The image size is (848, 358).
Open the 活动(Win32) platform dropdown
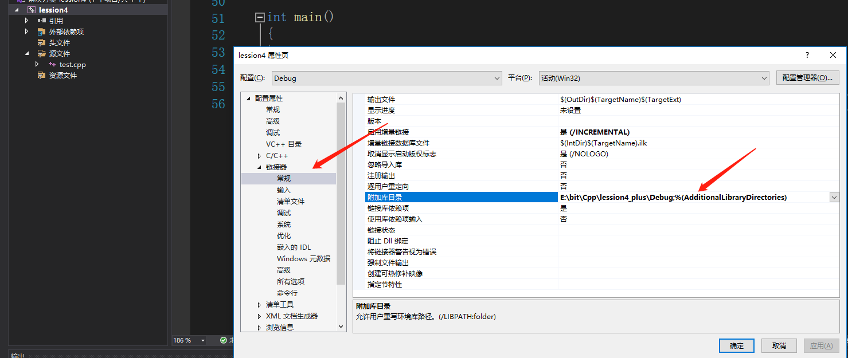click(763, 77)
